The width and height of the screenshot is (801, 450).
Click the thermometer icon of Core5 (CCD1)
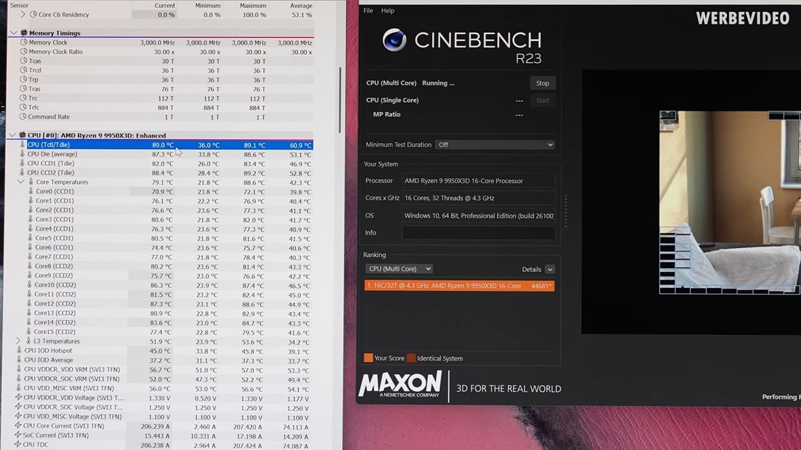[x=31, y=238]
